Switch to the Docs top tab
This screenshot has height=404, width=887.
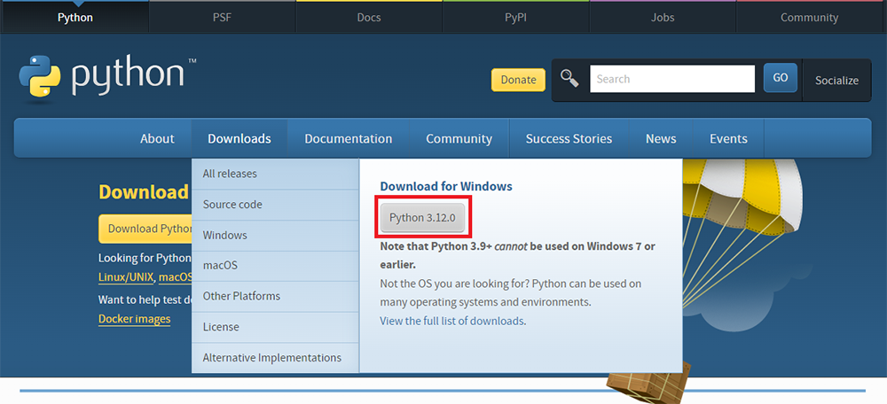coord(369,18)
